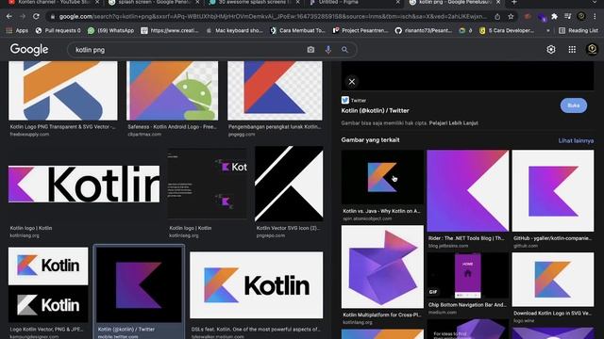This screenshot has width=604, height=339.
Task: Select the Kotlin (@kotlin) / Twitter image result
Action: (139, 284)
